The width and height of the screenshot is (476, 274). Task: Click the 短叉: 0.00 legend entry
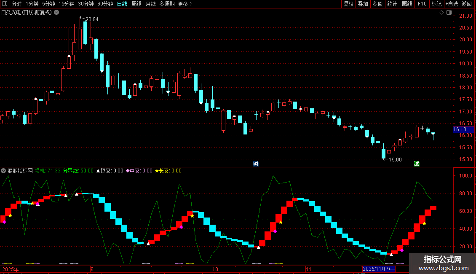coord(110,171)
